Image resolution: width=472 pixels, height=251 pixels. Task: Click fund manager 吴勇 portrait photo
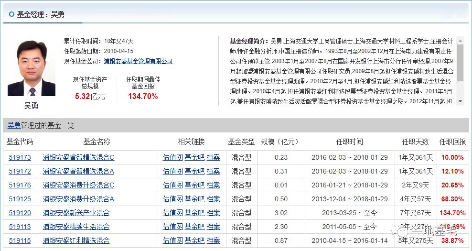[32, 68]
